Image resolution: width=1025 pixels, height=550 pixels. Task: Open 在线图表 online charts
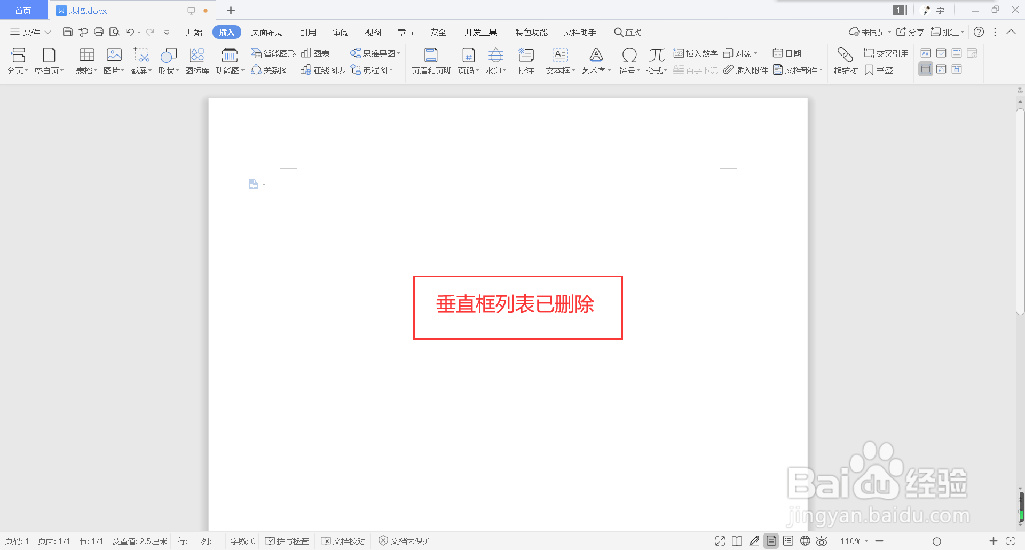323,70
